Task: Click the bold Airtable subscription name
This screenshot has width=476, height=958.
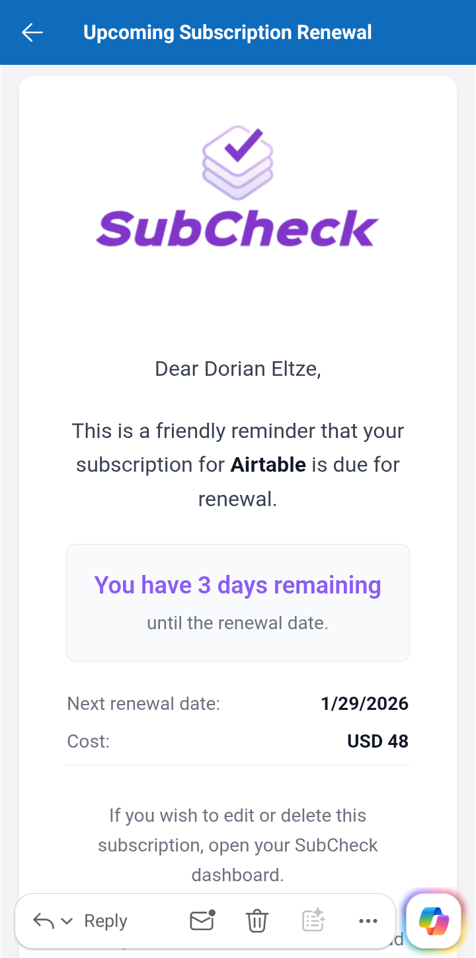Action: click(x=268, y=464)
